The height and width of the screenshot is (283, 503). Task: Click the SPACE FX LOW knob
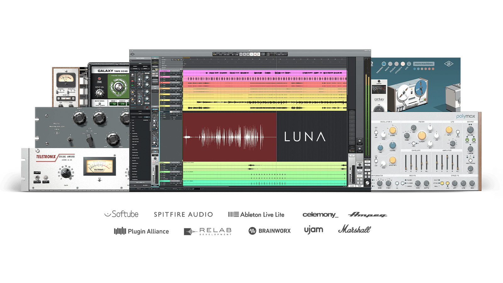click(463, 183)
